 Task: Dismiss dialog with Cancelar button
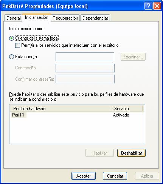(x=115, y=176)
